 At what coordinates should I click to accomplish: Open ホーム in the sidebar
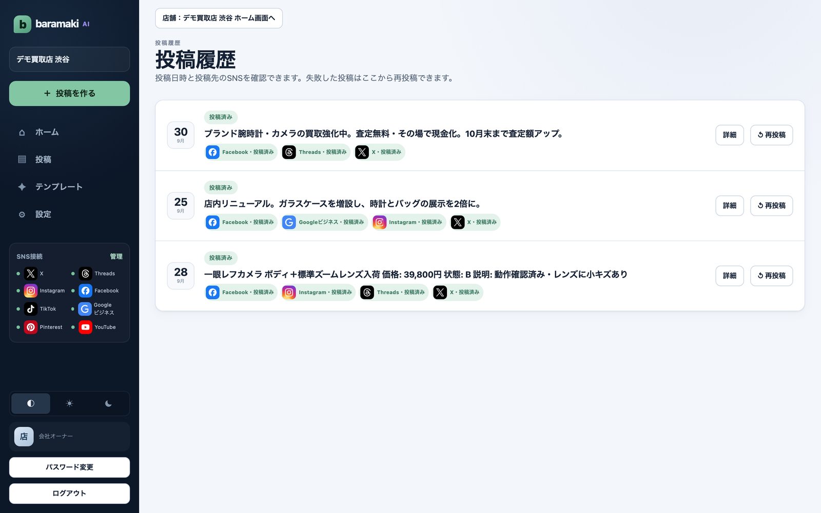click(x=69, y=132)
